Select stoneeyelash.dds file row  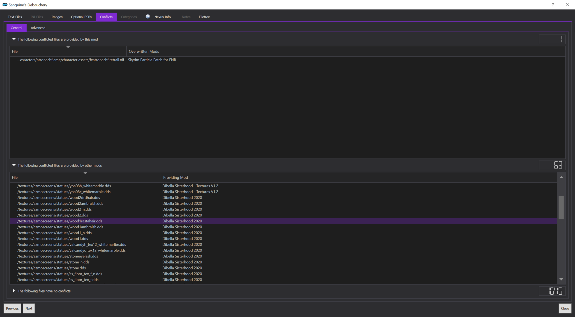(x=283, y=256)
